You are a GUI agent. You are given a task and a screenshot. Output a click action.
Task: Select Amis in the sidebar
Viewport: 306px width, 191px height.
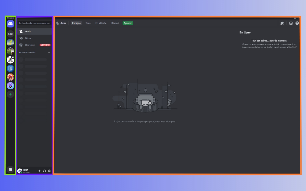click(34, 31)
